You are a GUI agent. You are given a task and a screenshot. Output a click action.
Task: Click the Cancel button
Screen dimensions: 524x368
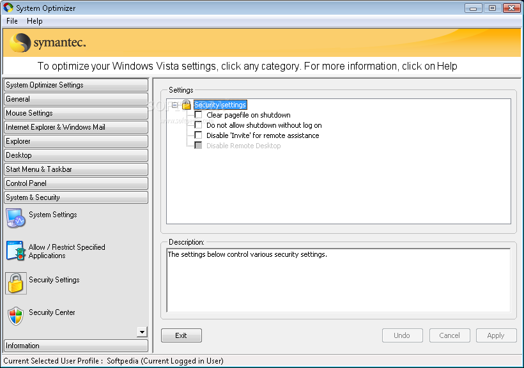pos(449,335)
